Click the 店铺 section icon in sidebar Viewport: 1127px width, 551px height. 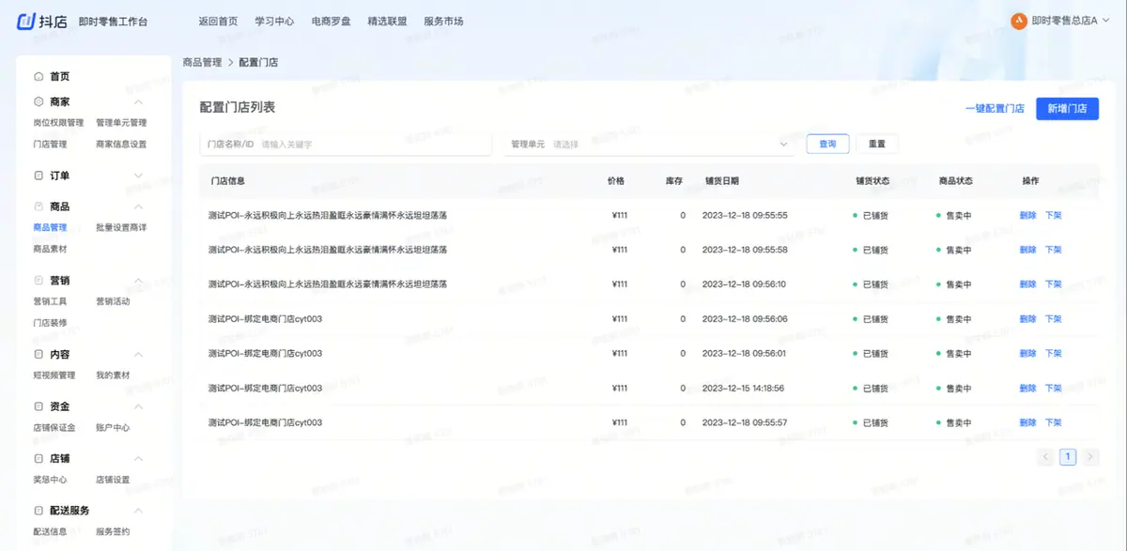coord(39,459)
